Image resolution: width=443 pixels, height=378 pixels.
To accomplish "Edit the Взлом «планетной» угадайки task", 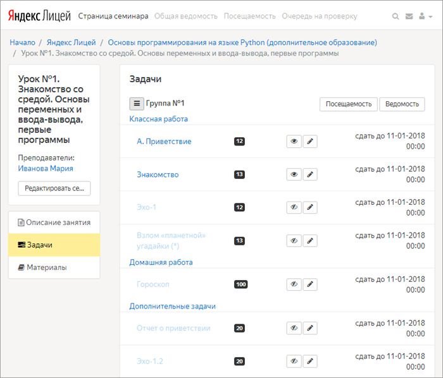I will click(310, 241).
